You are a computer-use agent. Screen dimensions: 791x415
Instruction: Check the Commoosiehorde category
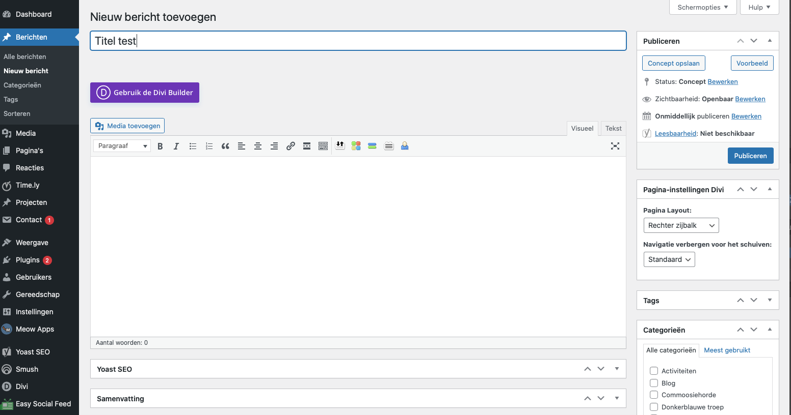pos(654,395)
